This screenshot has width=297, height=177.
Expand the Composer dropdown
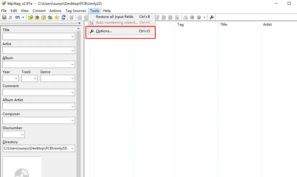(x=73, y=120)
